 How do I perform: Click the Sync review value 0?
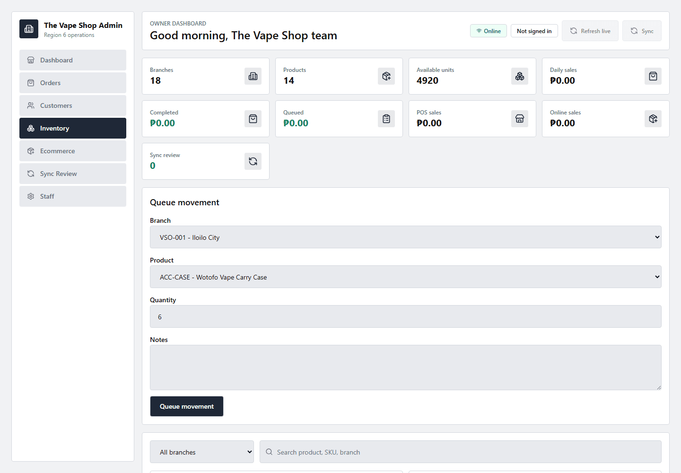153,166
